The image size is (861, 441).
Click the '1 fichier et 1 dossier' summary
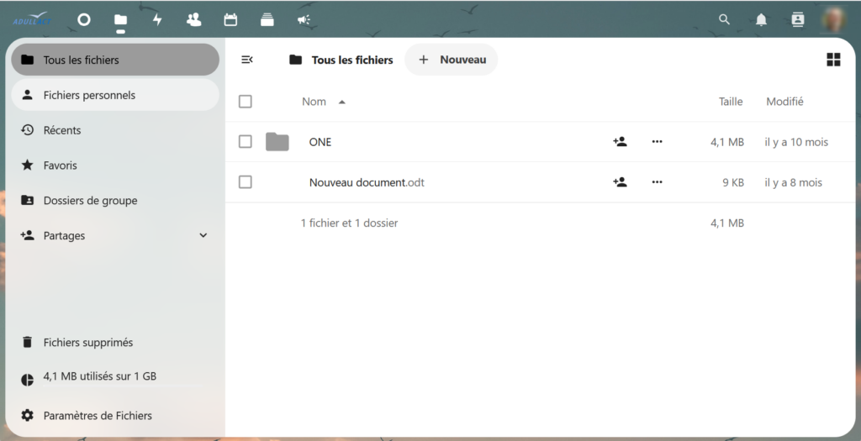pyautogui.click(x=349, y=223)
